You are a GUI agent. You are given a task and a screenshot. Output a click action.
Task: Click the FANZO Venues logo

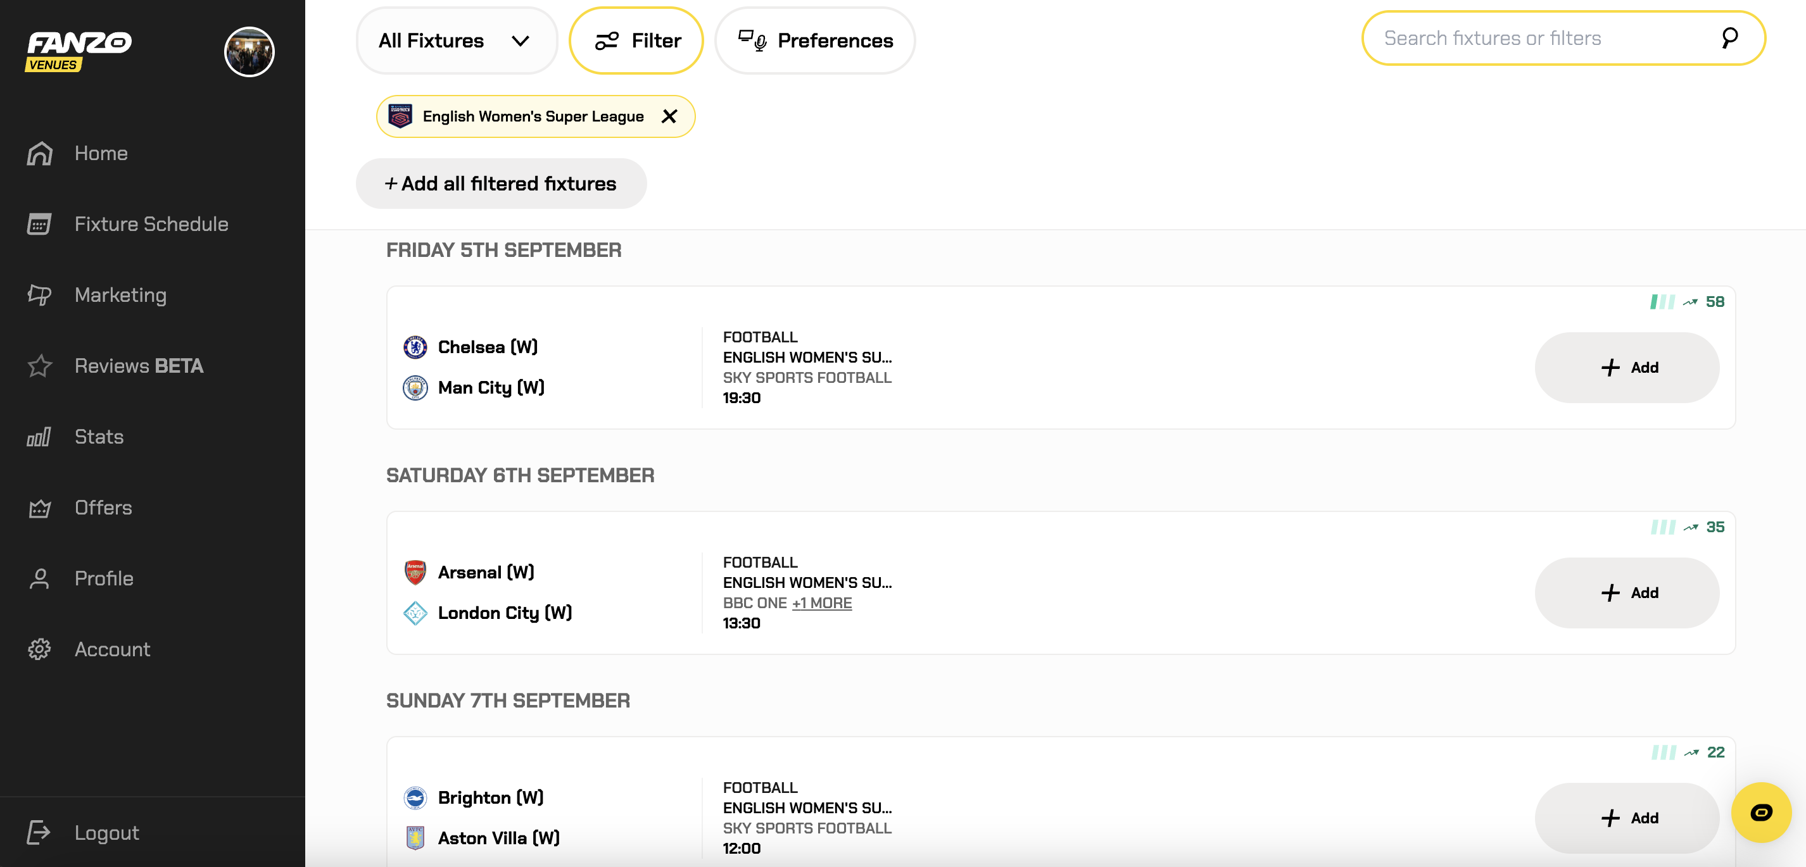[x=79, y=51]
